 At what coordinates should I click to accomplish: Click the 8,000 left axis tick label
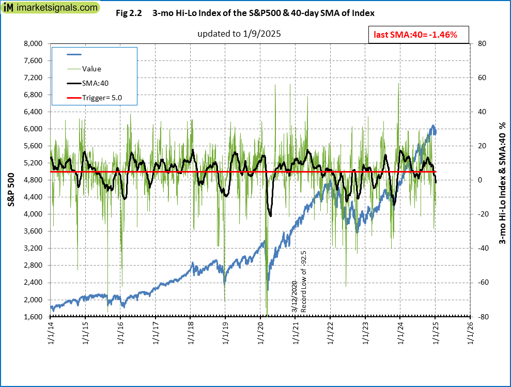click(x=33, y=43)
